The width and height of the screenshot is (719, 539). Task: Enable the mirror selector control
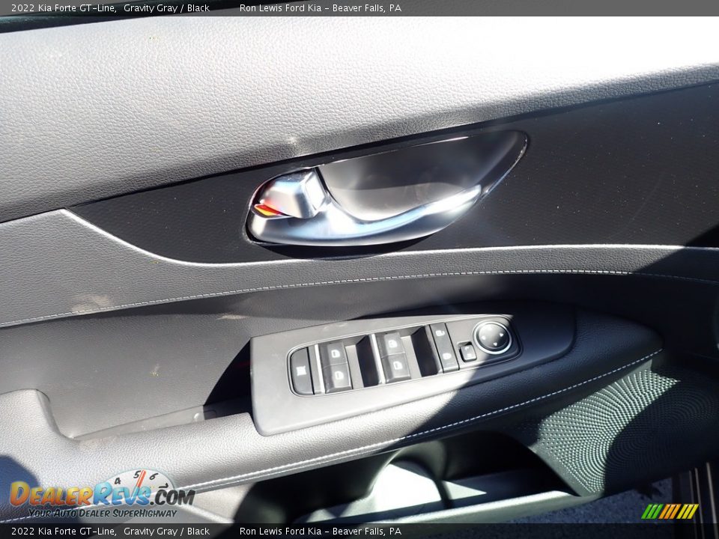click(468, 352)
